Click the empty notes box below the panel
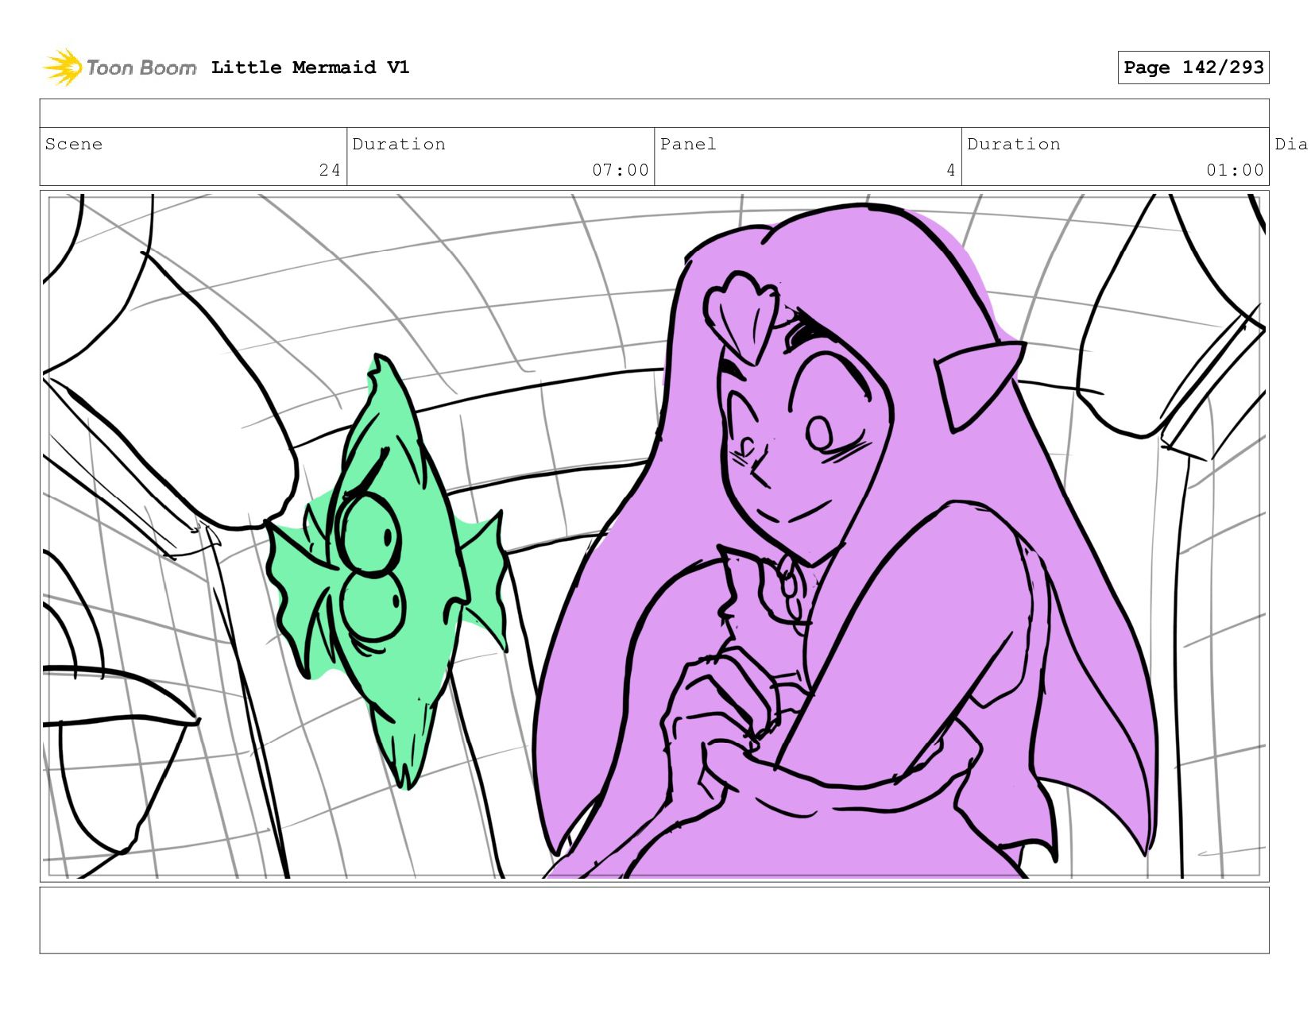This screenshot has width=1311, height=1013. pyautogui.click(x=654, y=920)
